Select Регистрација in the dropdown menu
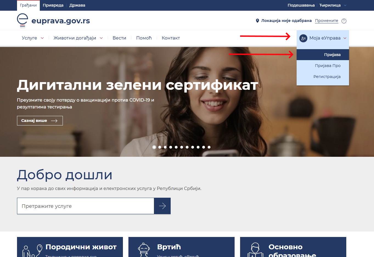Viewport: 374px width, 257px height. pyautogui.click(x=327, y=76)
